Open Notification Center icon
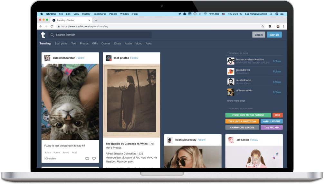Screen dimensions: 324x184 pos(282,14)
